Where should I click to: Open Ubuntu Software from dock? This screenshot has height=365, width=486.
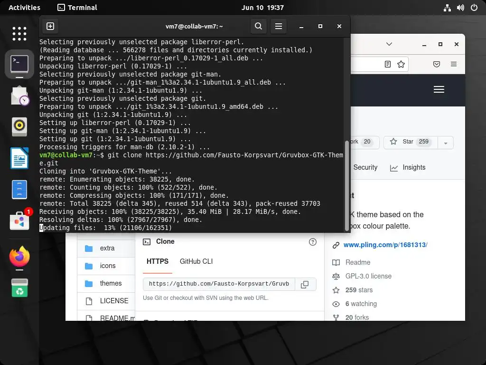pyautogui.click(x=19, y=221)
